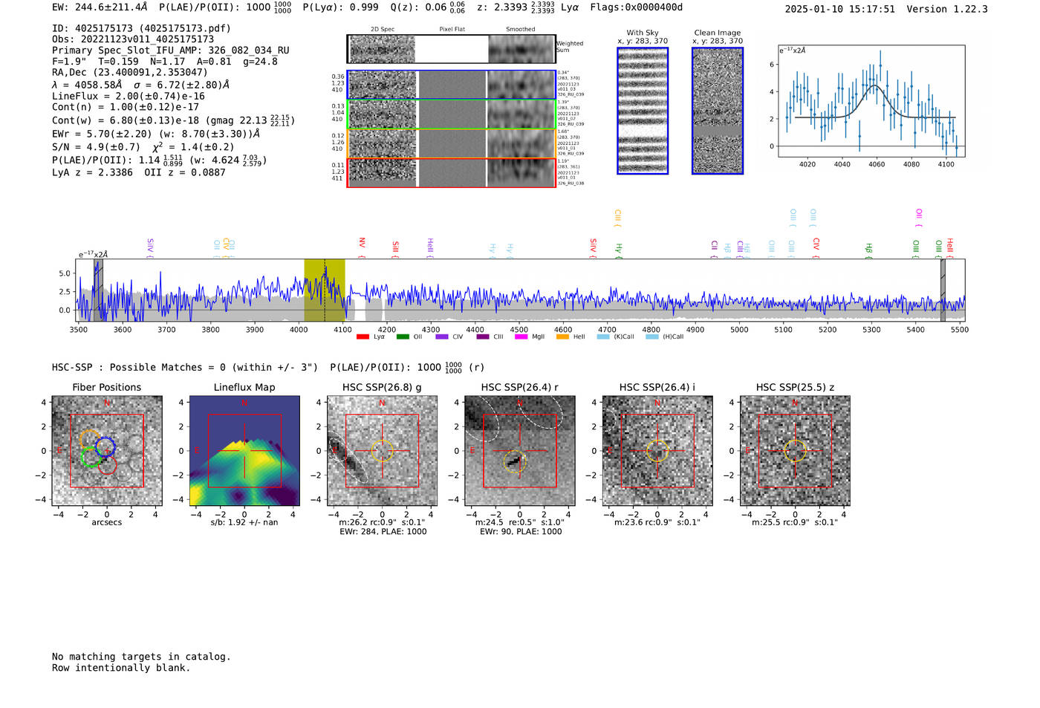Viewport: 1040px width, 708px height.
Task: Click the Obs: 20221123v011_4025175173 line
Action: (x=133, y=39)
